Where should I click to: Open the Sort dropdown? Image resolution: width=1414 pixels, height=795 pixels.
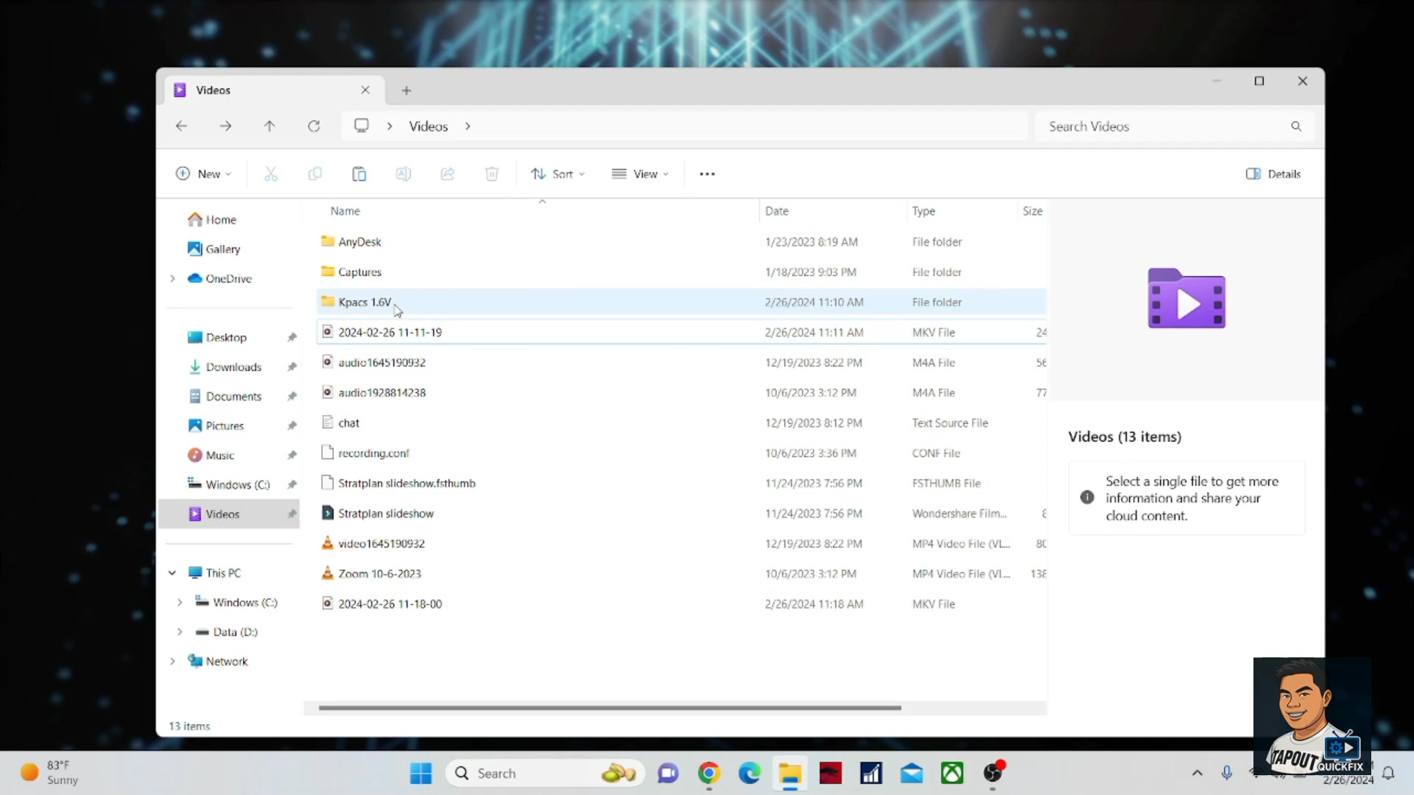pyautogui.click(x=557, y=174)
